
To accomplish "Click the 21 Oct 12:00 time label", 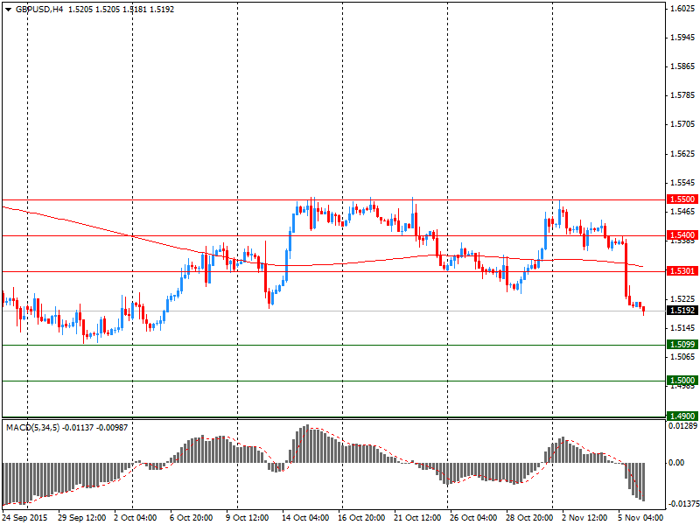I will 417,518.
